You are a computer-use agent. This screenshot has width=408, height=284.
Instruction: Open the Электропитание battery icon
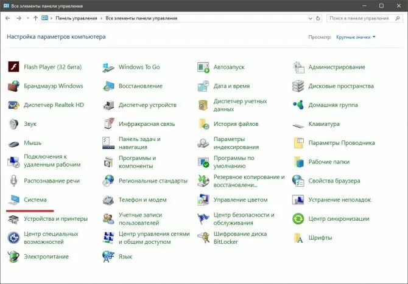[x=13, y=257]
